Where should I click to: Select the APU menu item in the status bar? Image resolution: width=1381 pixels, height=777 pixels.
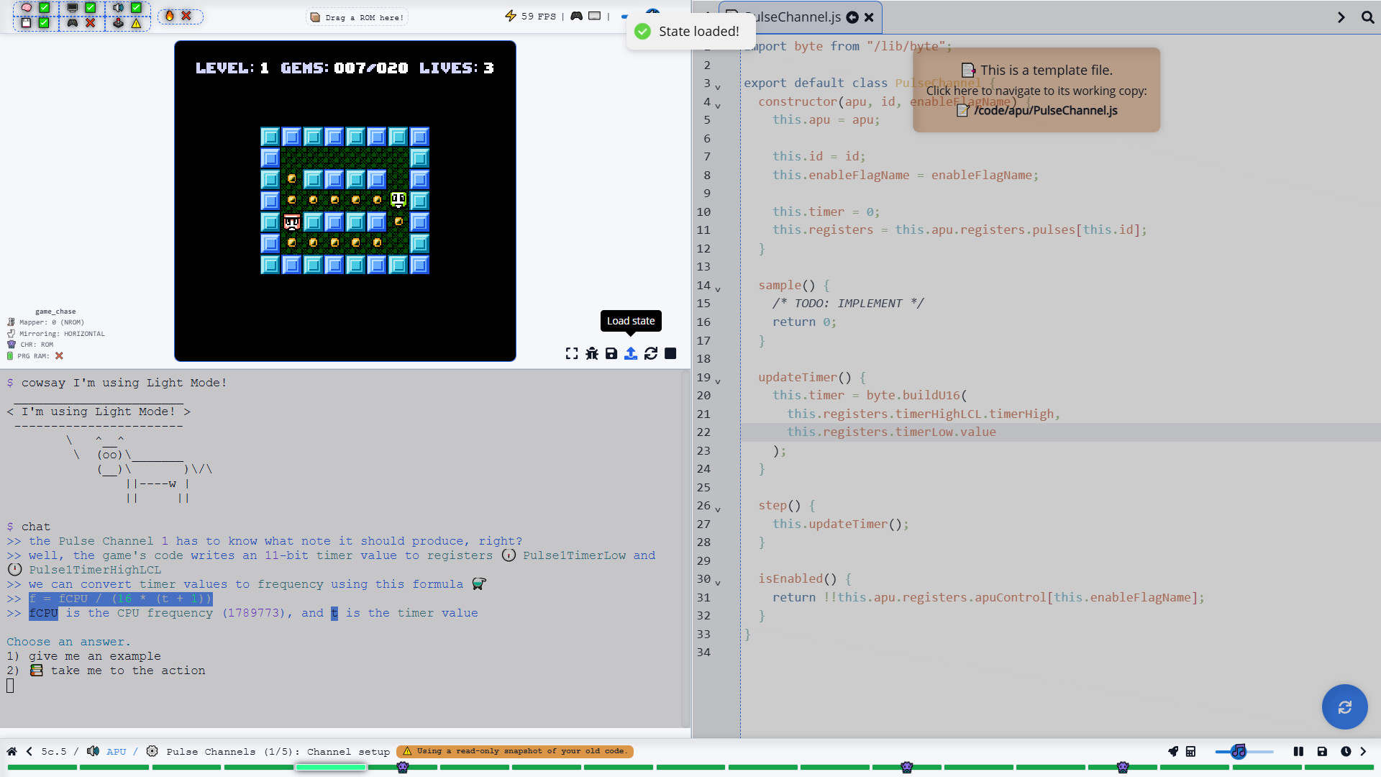click(116, 751)
